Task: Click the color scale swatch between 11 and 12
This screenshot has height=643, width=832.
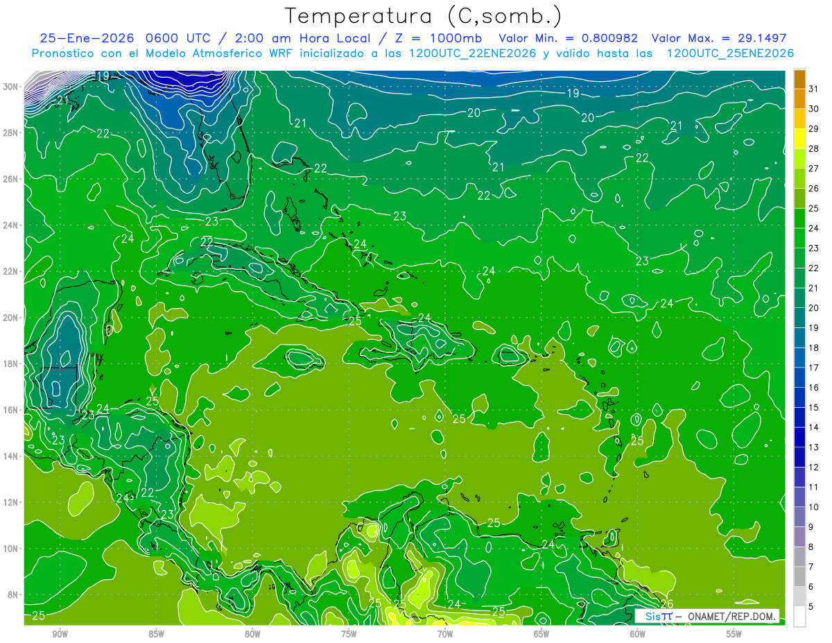Action: tap(799, 477)
